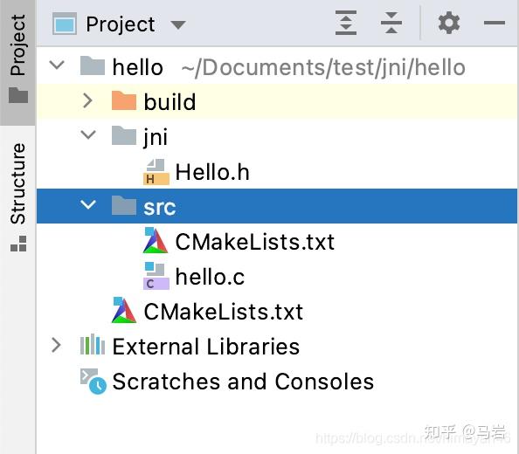This screenshot has width=519, height=454.
Task: Open the Project view mode dropdown arrow
Action: tap(178, 24)
